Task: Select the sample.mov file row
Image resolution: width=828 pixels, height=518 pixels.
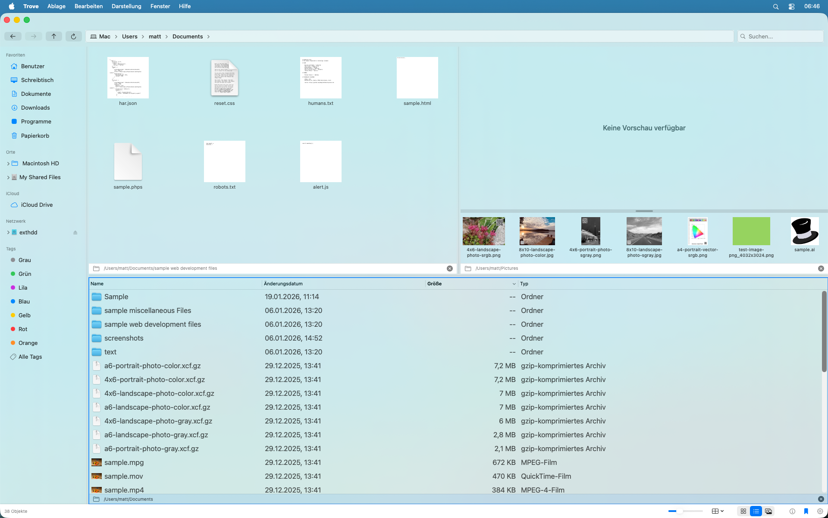Action: pyautogui.click(x=455, y=476)
